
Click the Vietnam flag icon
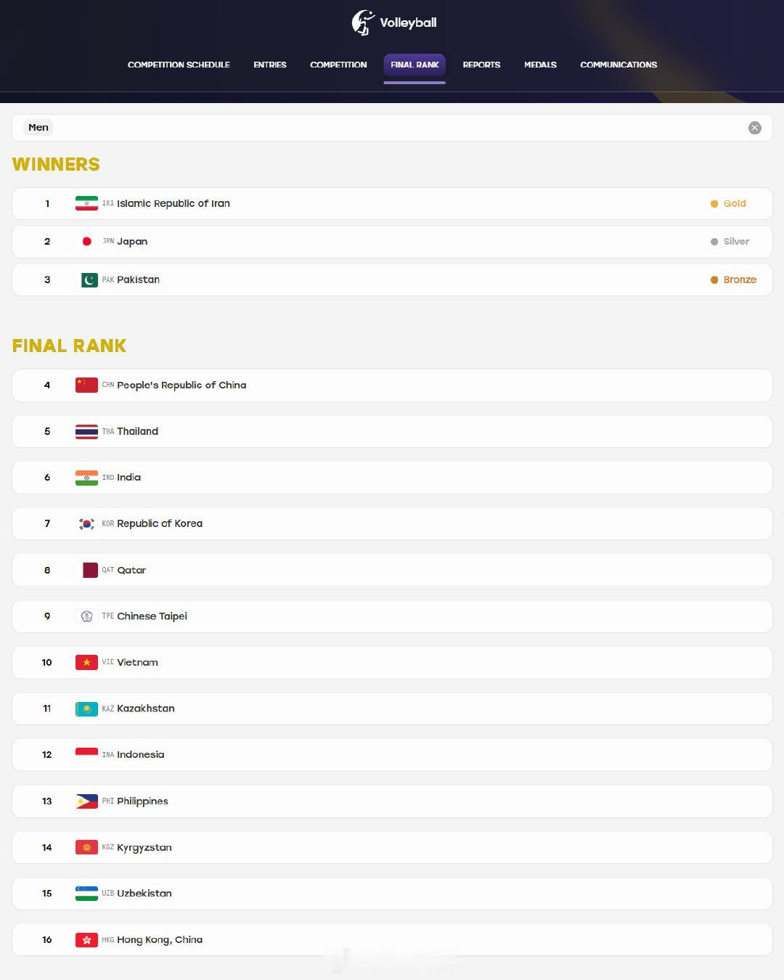(x=86, y=662)
